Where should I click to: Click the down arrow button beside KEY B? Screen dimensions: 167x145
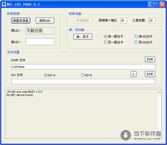tap(134, 74)
